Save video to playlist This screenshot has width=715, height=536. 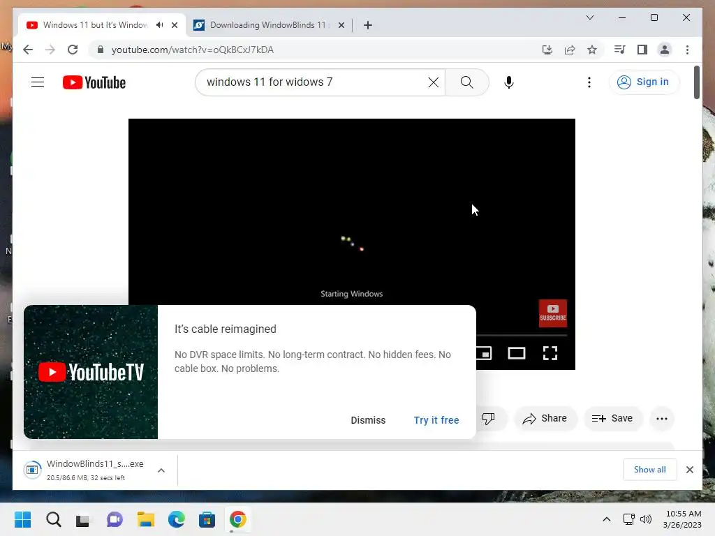[612, 419]
